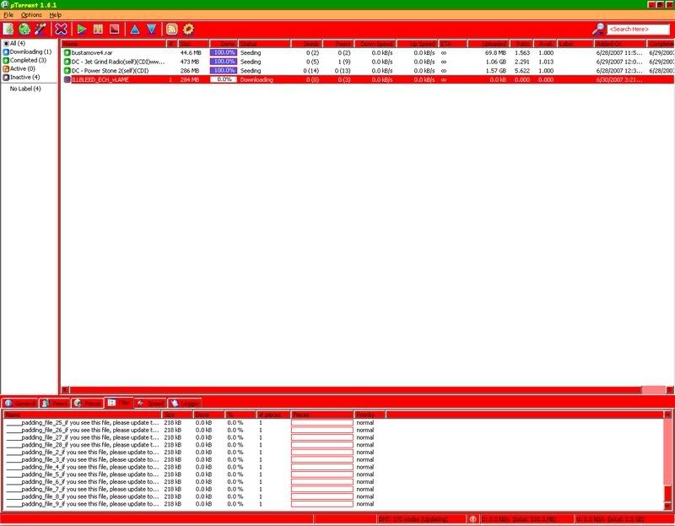The width and height of the screenshot is (675, 526).
Task: Switch to the Peers tab
Action: (x=55, y=404)
